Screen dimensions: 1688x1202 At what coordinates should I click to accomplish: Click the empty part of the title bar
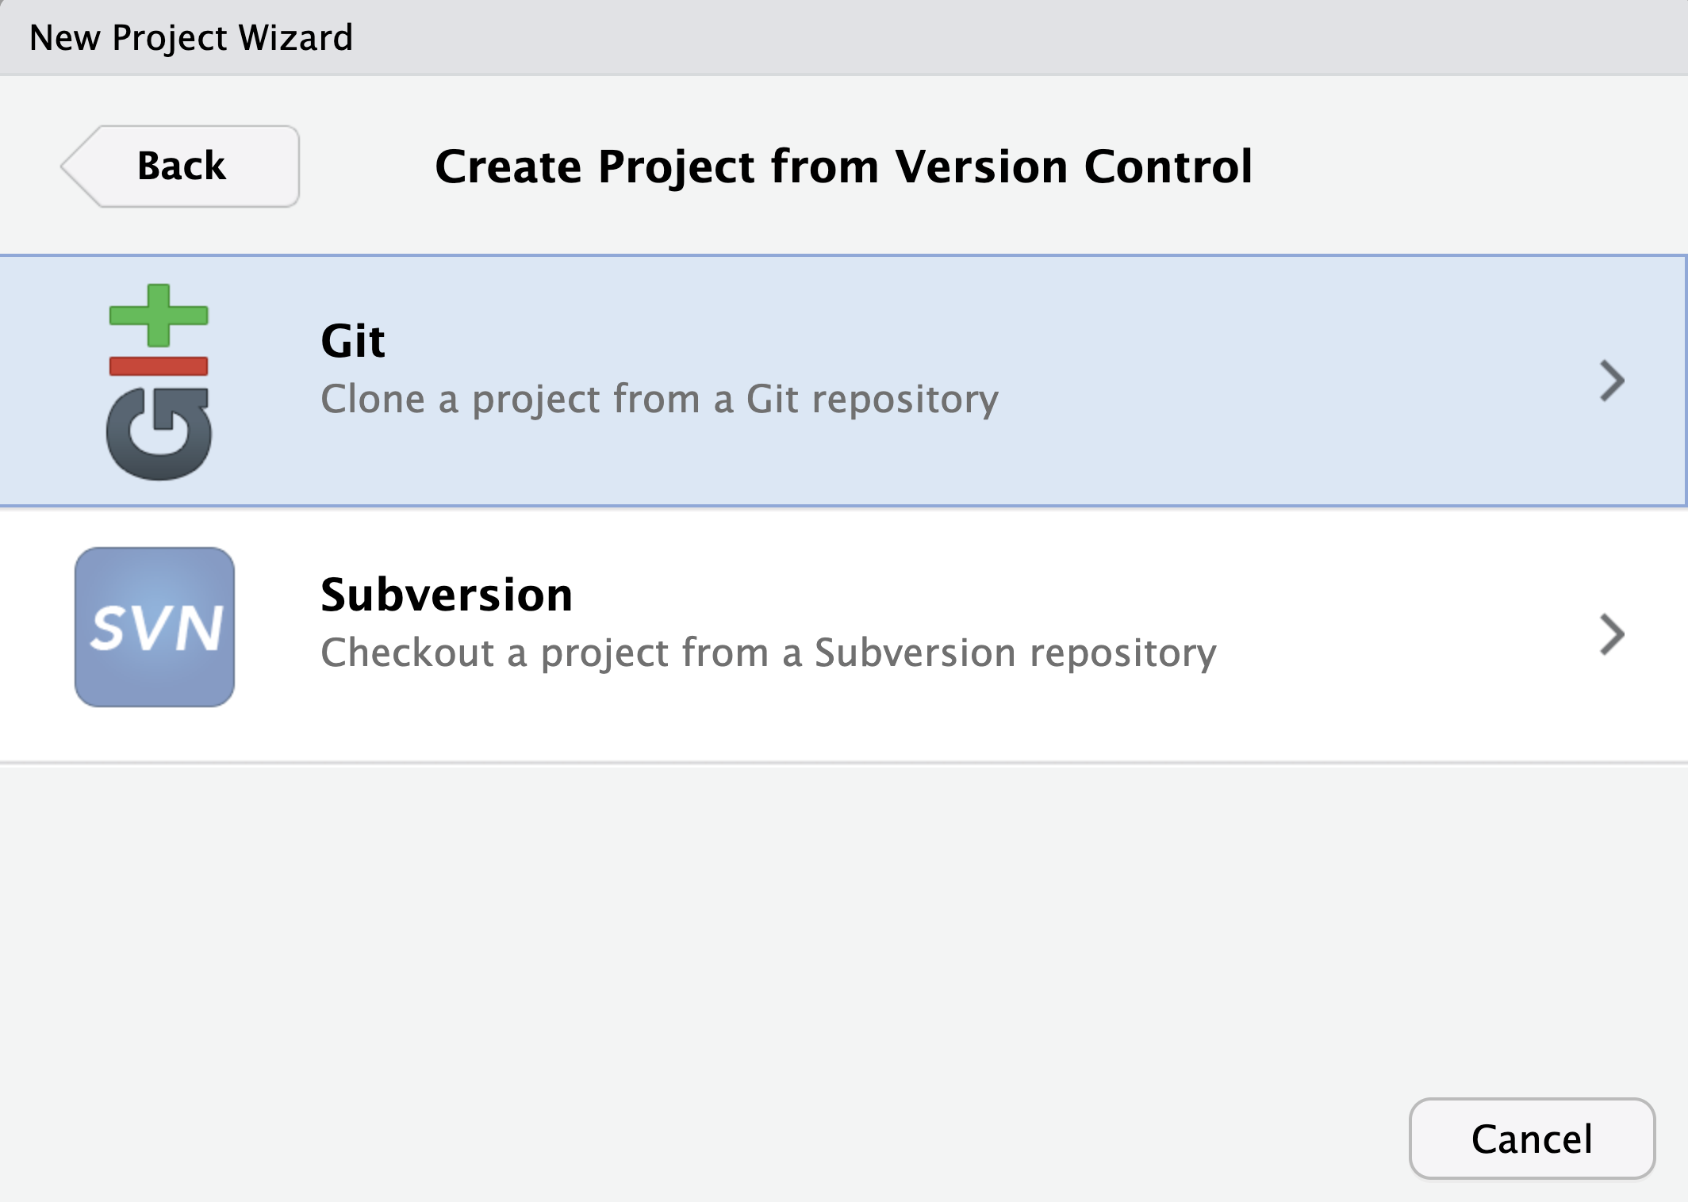(x=1031, y=37)
